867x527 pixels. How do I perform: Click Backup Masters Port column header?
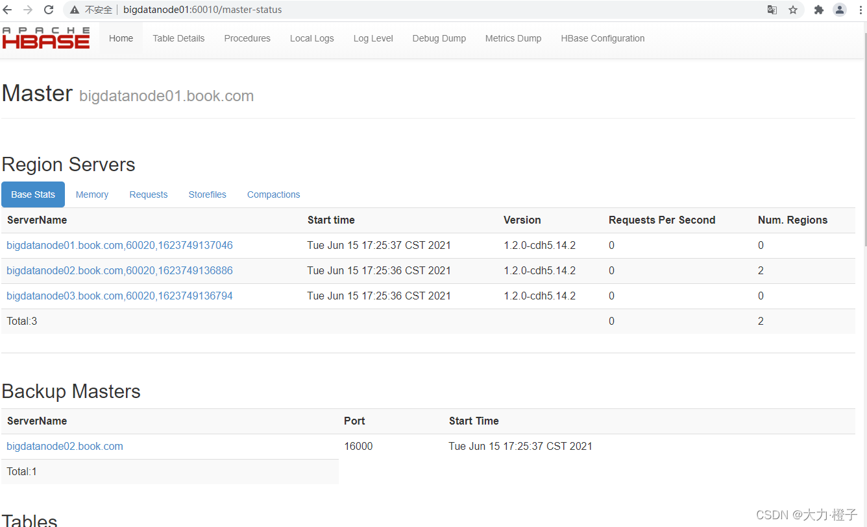click(354, 421)
